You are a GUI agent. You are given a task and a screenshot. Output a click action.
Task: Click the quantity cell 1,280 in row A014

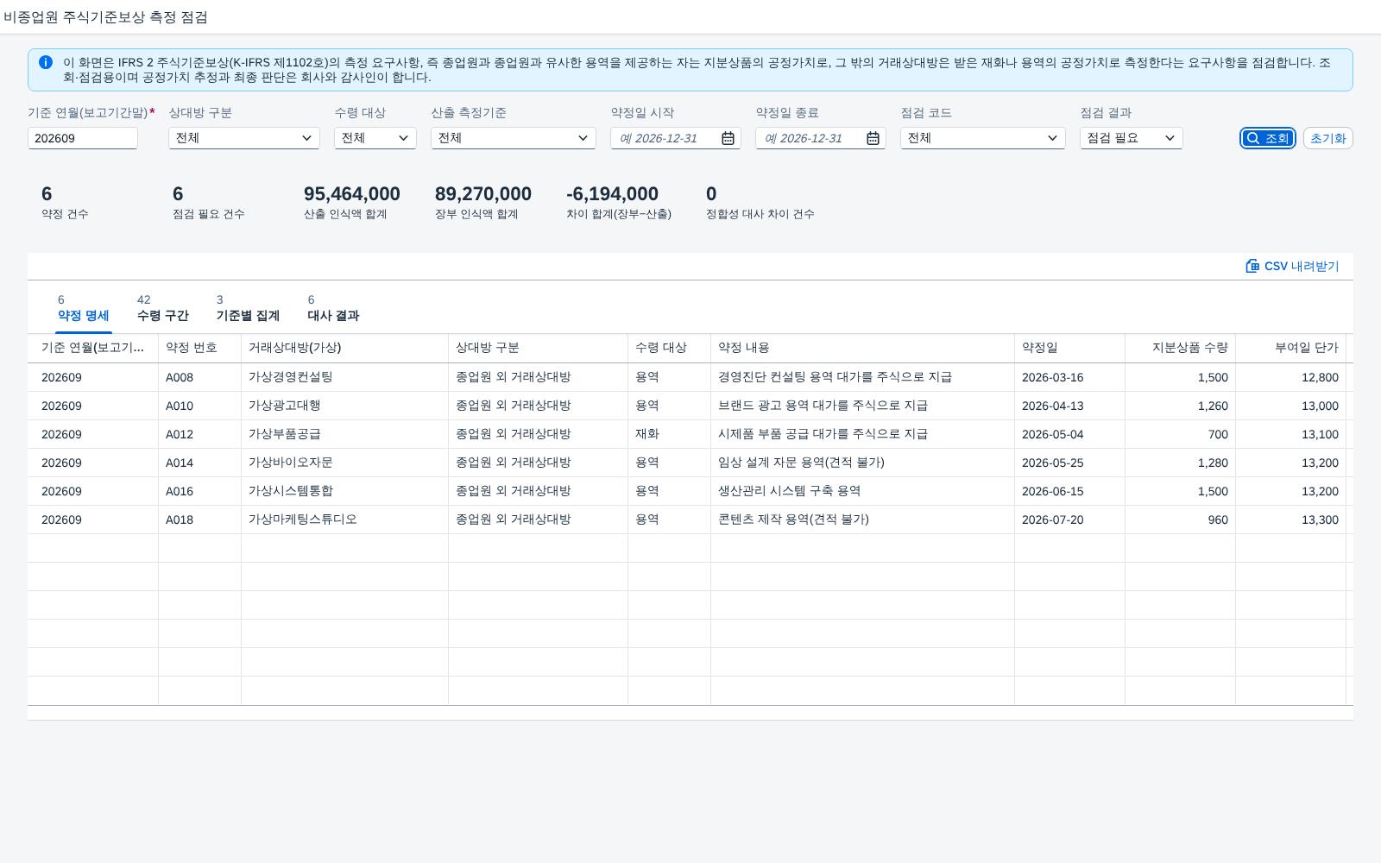(x=1180, y=463)
